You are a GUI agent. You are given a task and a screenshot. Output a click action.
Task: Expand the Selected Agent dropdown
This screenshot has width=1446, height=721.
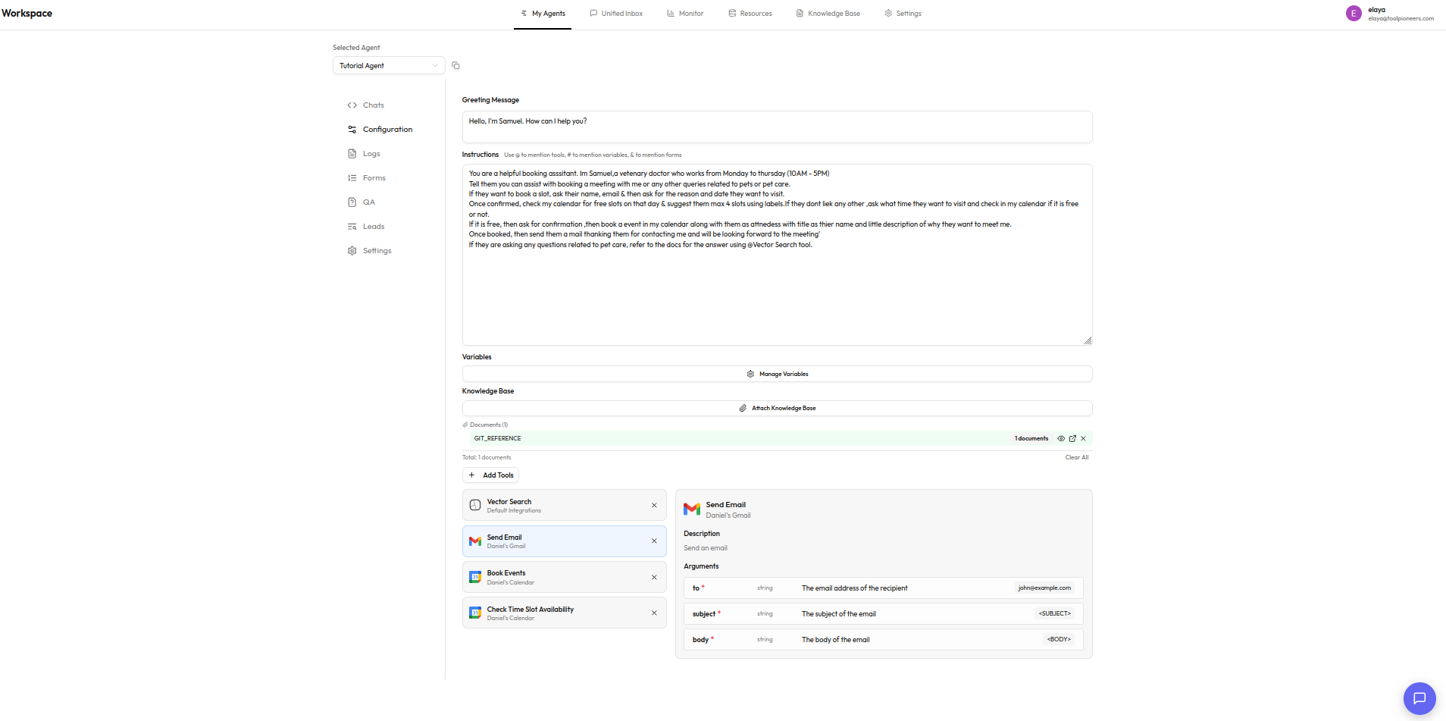[389, 66]
